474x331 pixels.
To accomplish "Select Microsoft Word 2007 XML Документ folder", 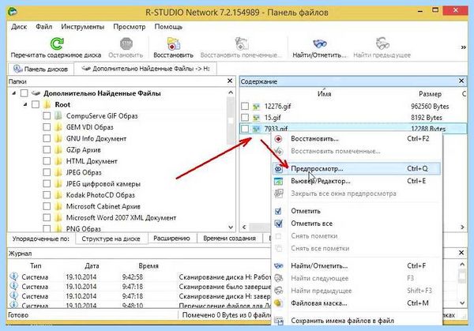I will coord(121,218).
